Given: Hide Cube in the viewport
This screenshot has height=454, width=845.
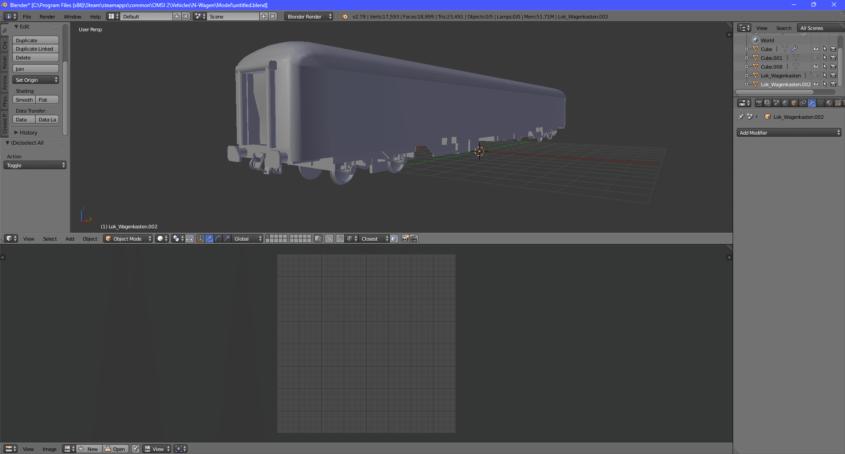Looking at the screenshot, I should (816, 49).
